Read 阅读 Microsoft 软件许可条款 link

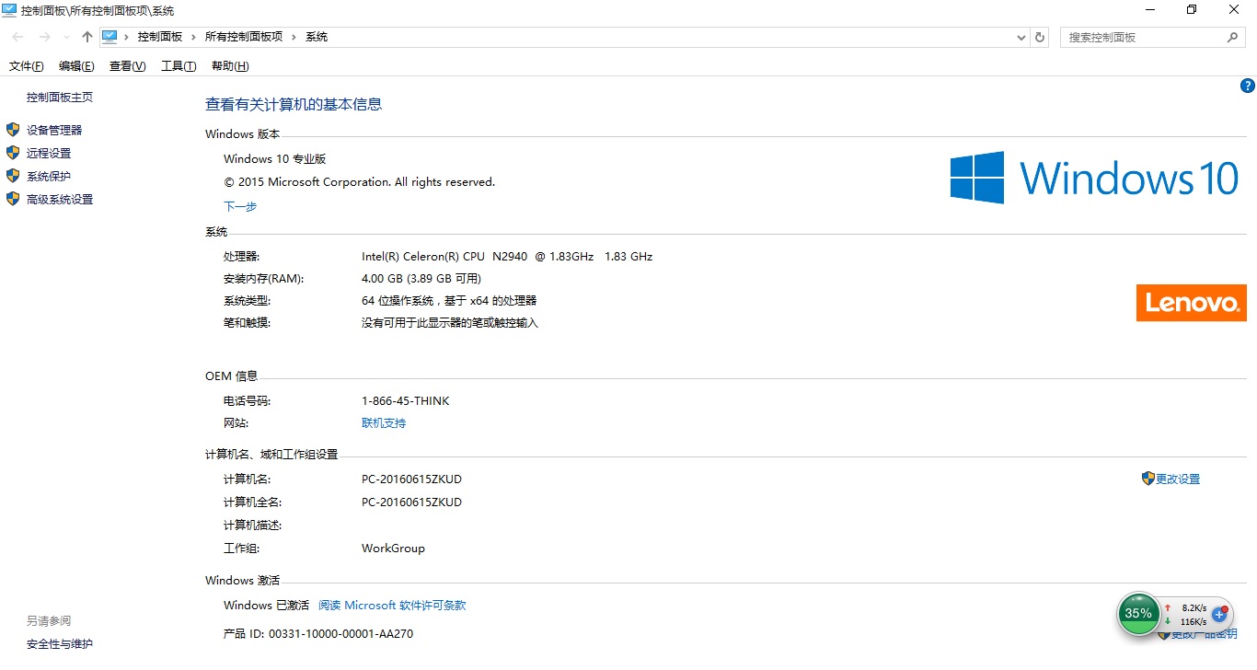tap(392, 606)
